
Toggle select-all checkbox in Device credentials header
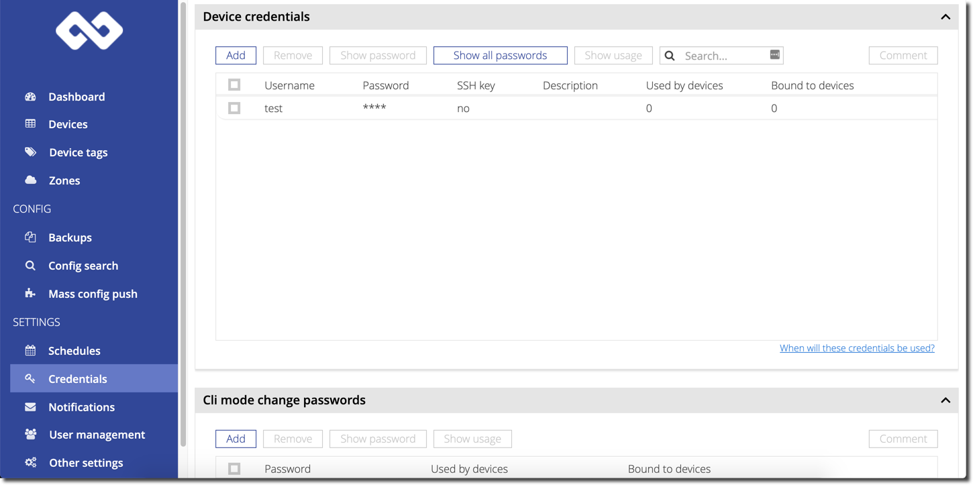tap(234, 85)
